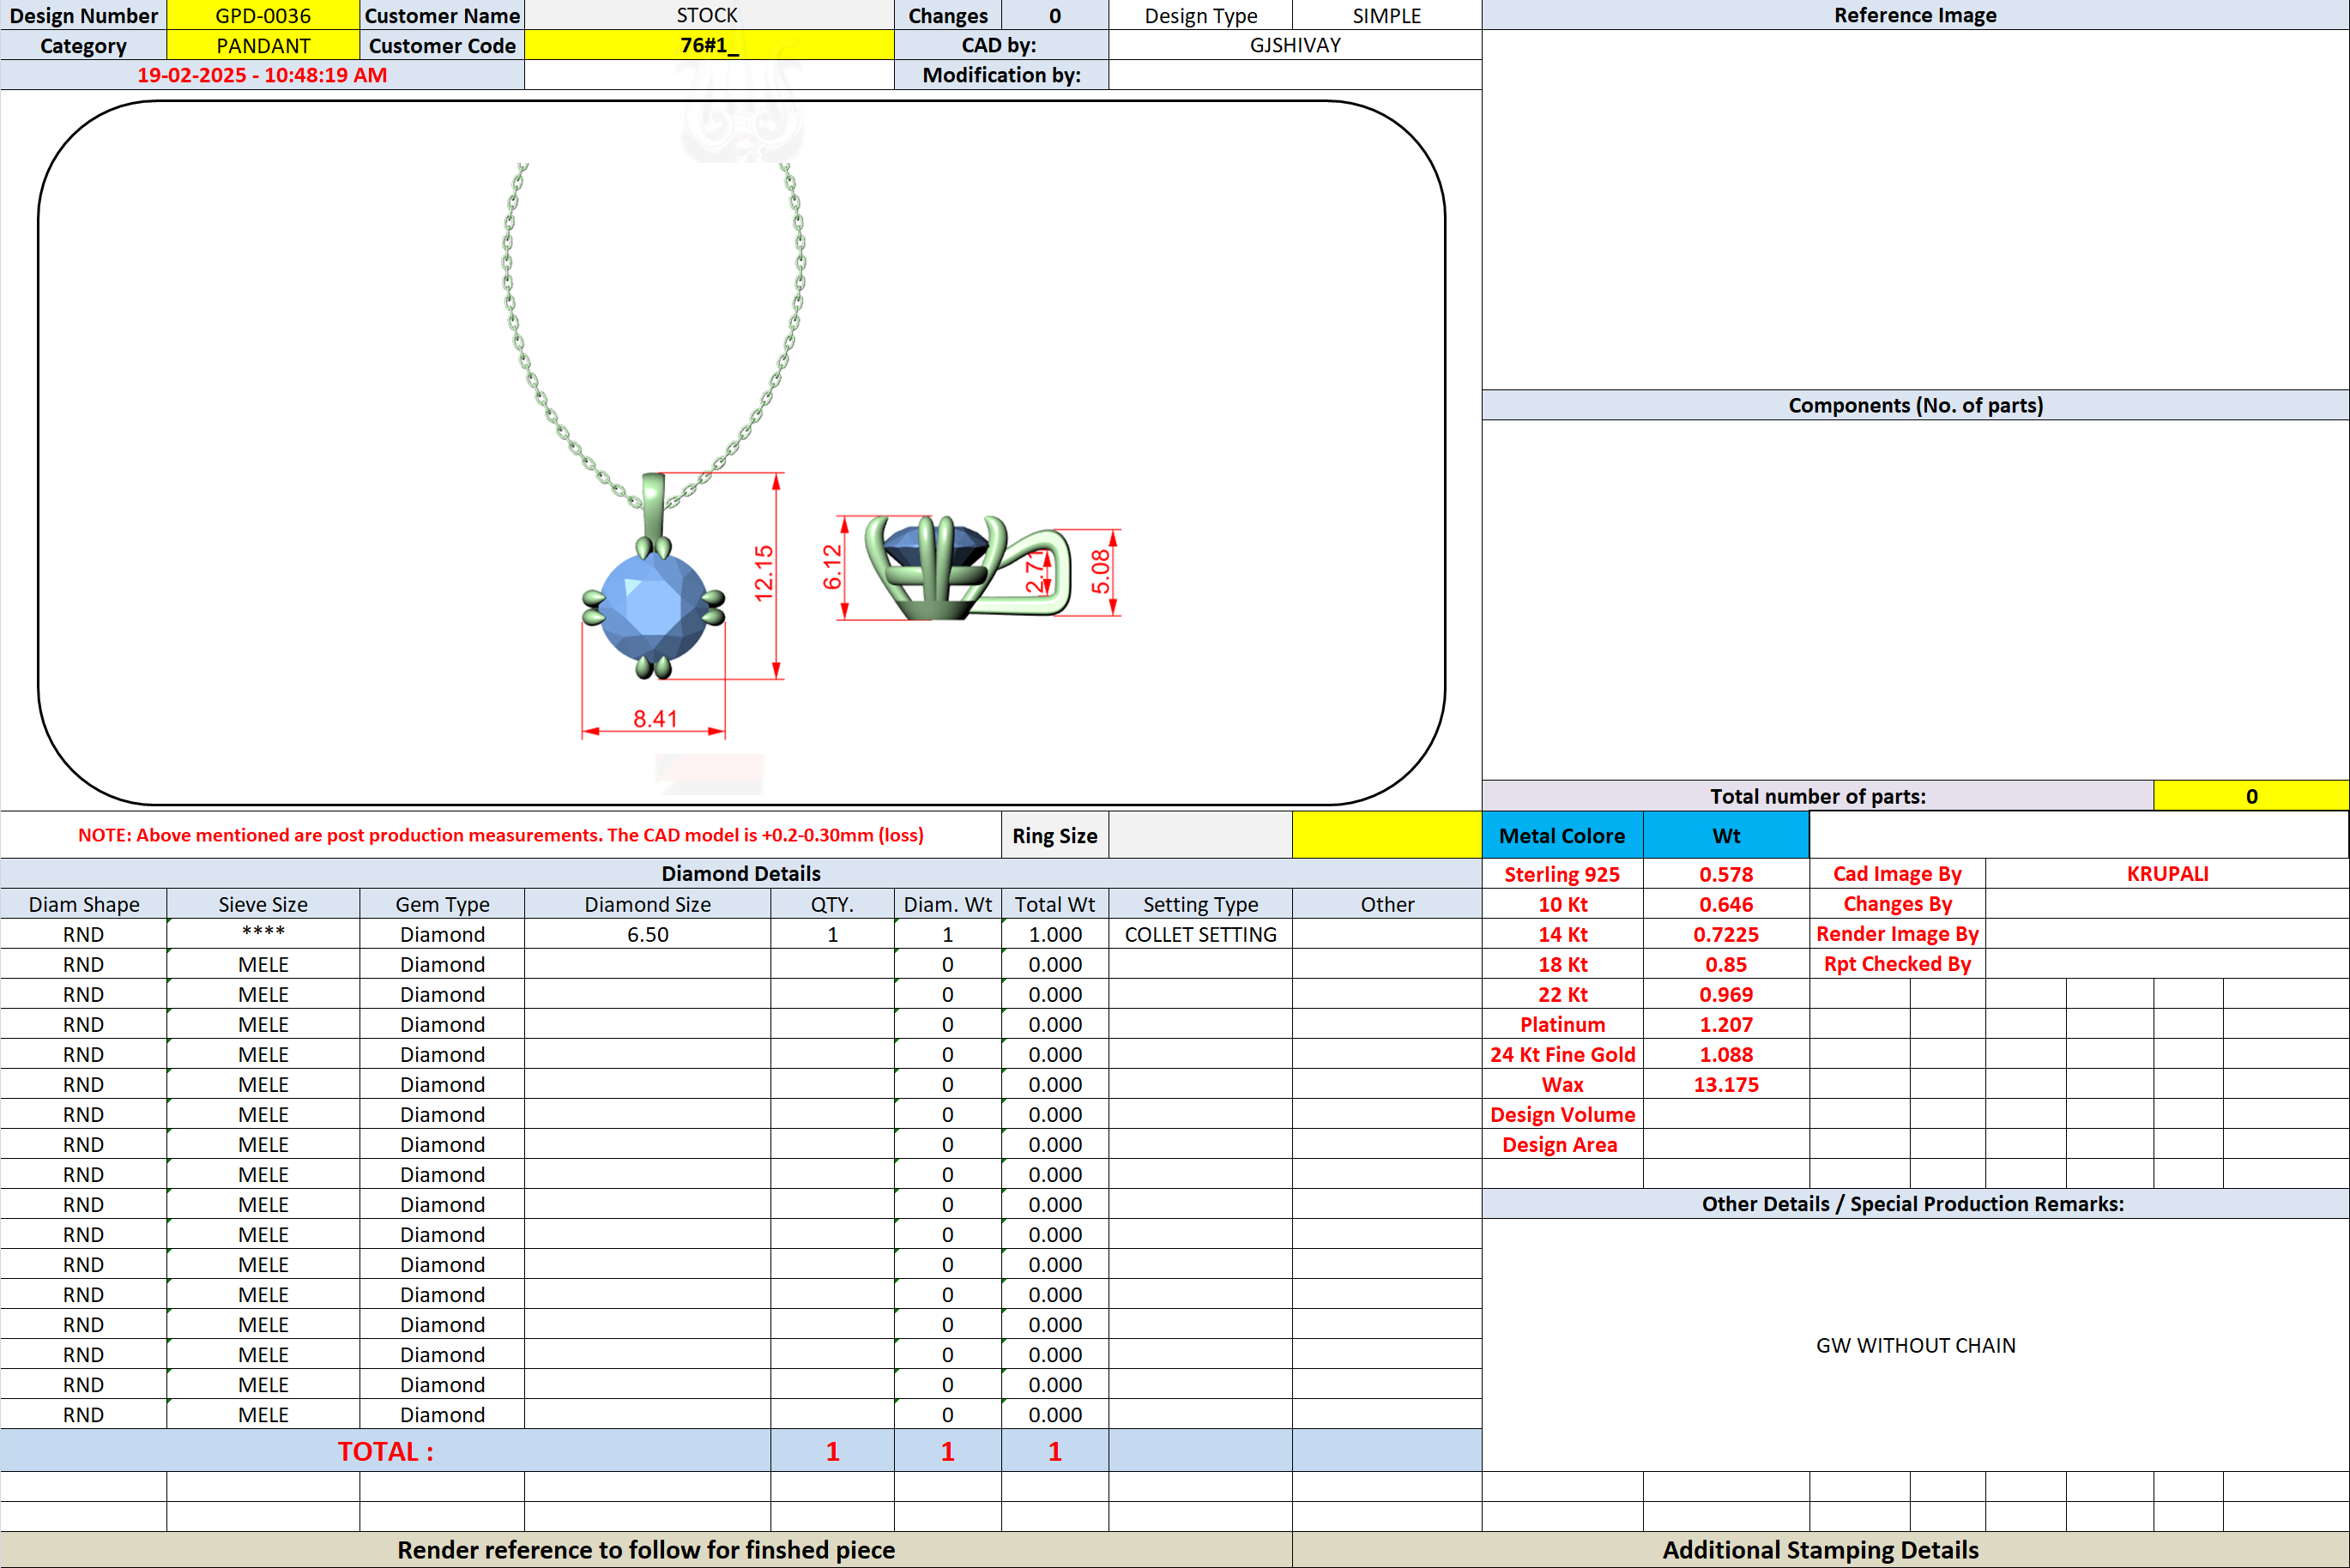Select the diamond size 6.50 cell
The height and width of the screenshot is (1568, 2350).
647,934
